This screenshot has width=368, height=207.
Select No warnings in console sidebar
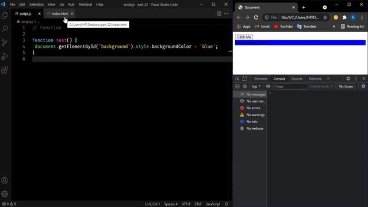[250, 115]
